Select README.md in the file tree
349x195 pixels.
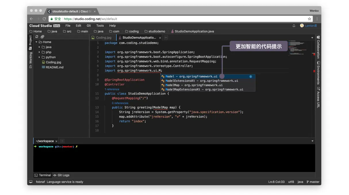pos(52,67)
